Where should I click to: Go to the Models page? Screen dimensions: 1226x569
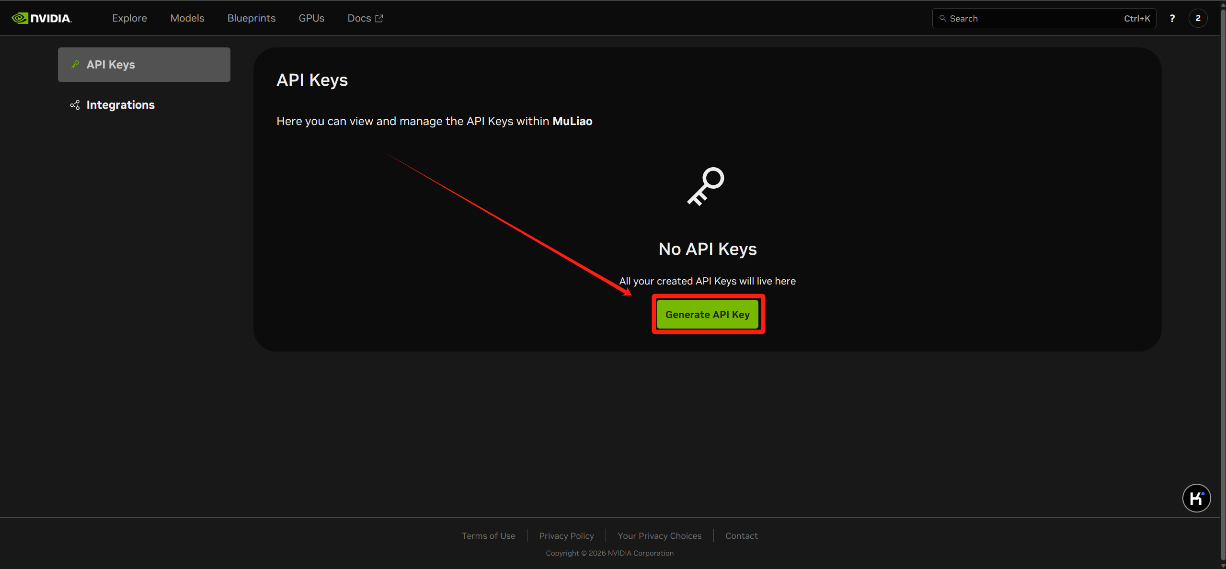click(x=187, y=18)
